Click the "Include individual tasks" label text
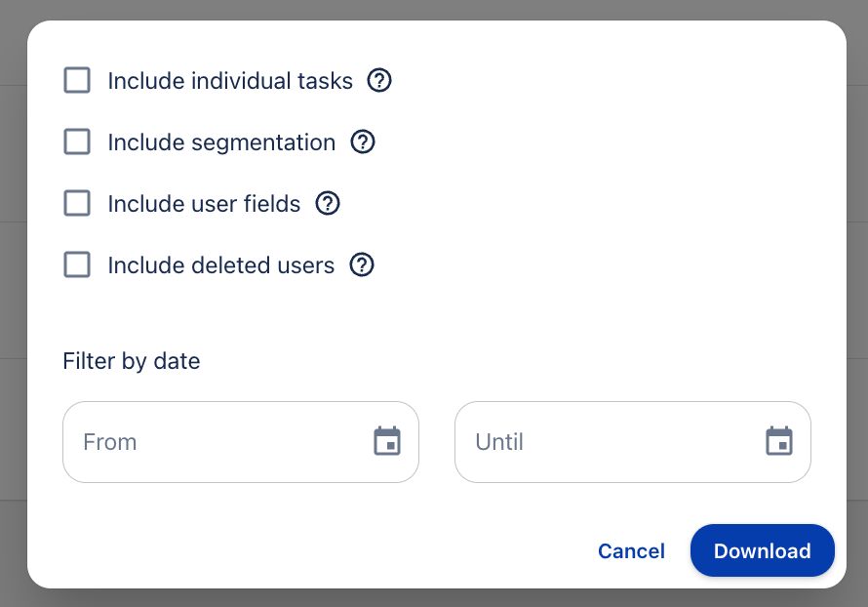This screenshot has height=607, width=868. (x=230, y=81)
